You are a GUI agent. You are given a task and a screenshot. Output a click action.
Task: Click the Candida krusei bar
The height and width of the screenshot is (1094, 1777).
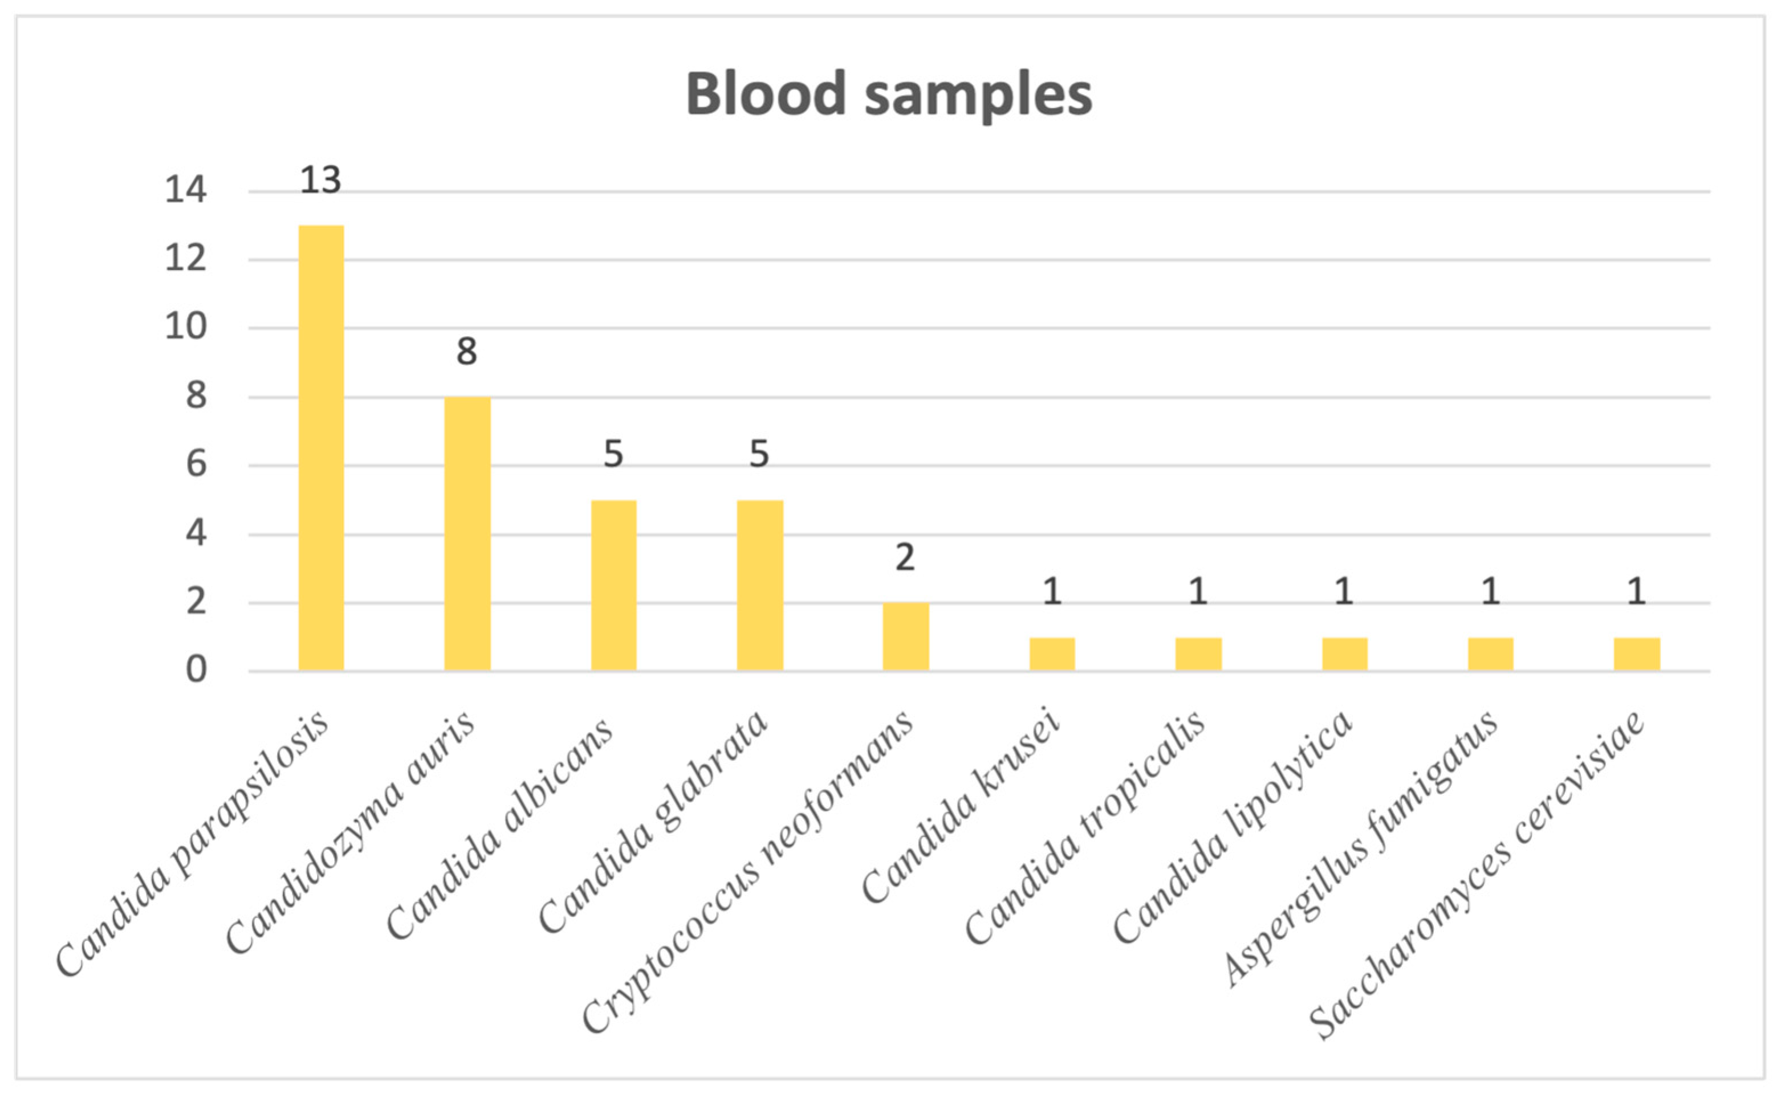click(x=1052, y=654)
